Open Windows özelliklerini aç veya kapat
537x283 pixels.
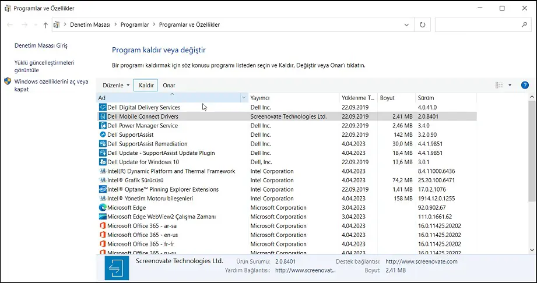[51, 85]
